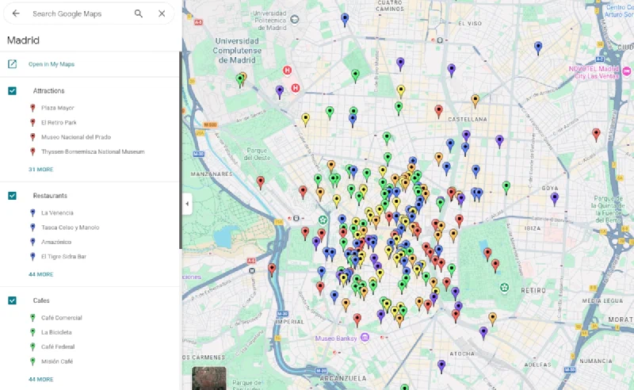The image size is (634, 390).
Task: Expand 44 MORE under Restaurants
Action: pos(41,274)
